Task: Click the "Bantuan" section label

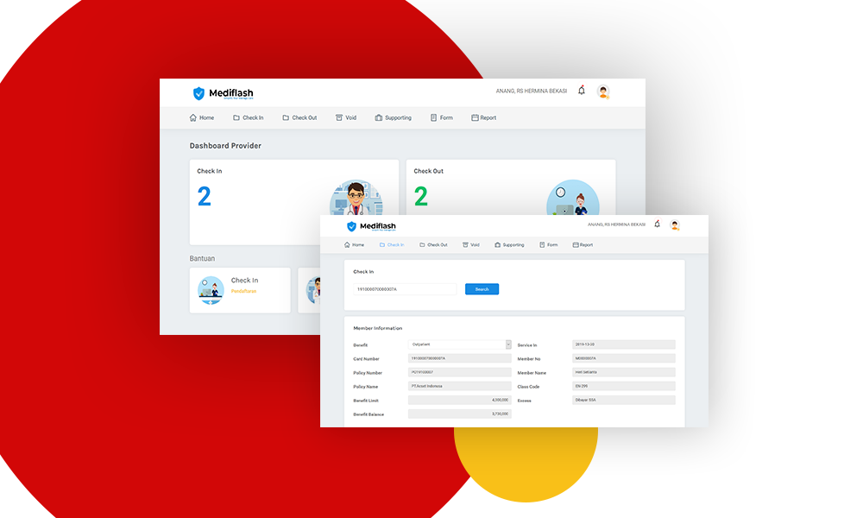Action: [x=202, y=258]
